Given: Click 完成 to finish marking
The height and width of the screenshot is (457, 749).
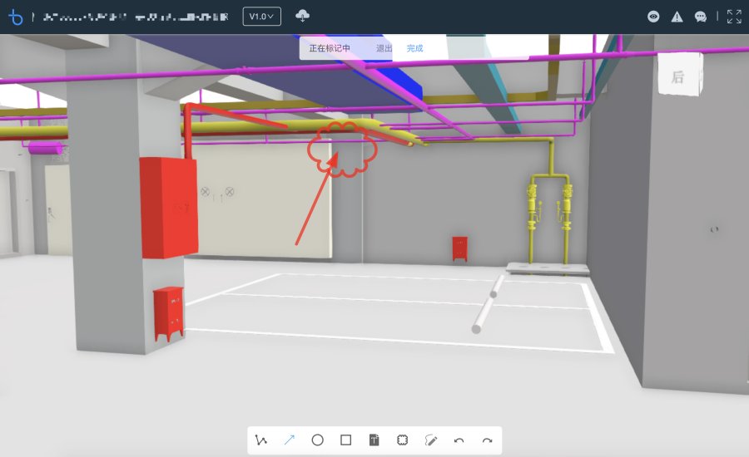Looking at the screenshot, I should pyautogui.click(x=414, y=48).
